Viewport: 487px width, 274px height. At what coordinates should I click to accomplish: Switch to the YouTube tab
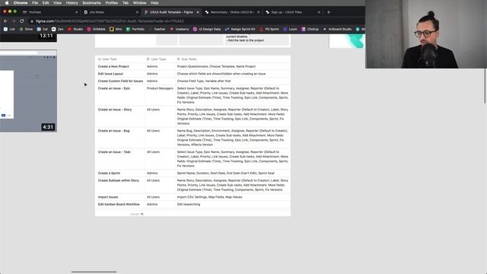coord(49,12)
